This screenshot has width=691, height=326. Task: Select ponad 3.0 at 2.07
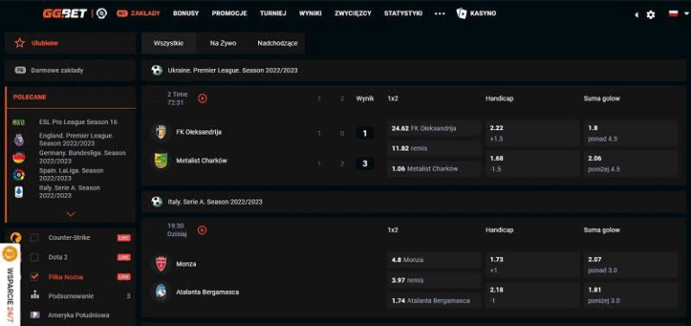click(x=631, y=265)
